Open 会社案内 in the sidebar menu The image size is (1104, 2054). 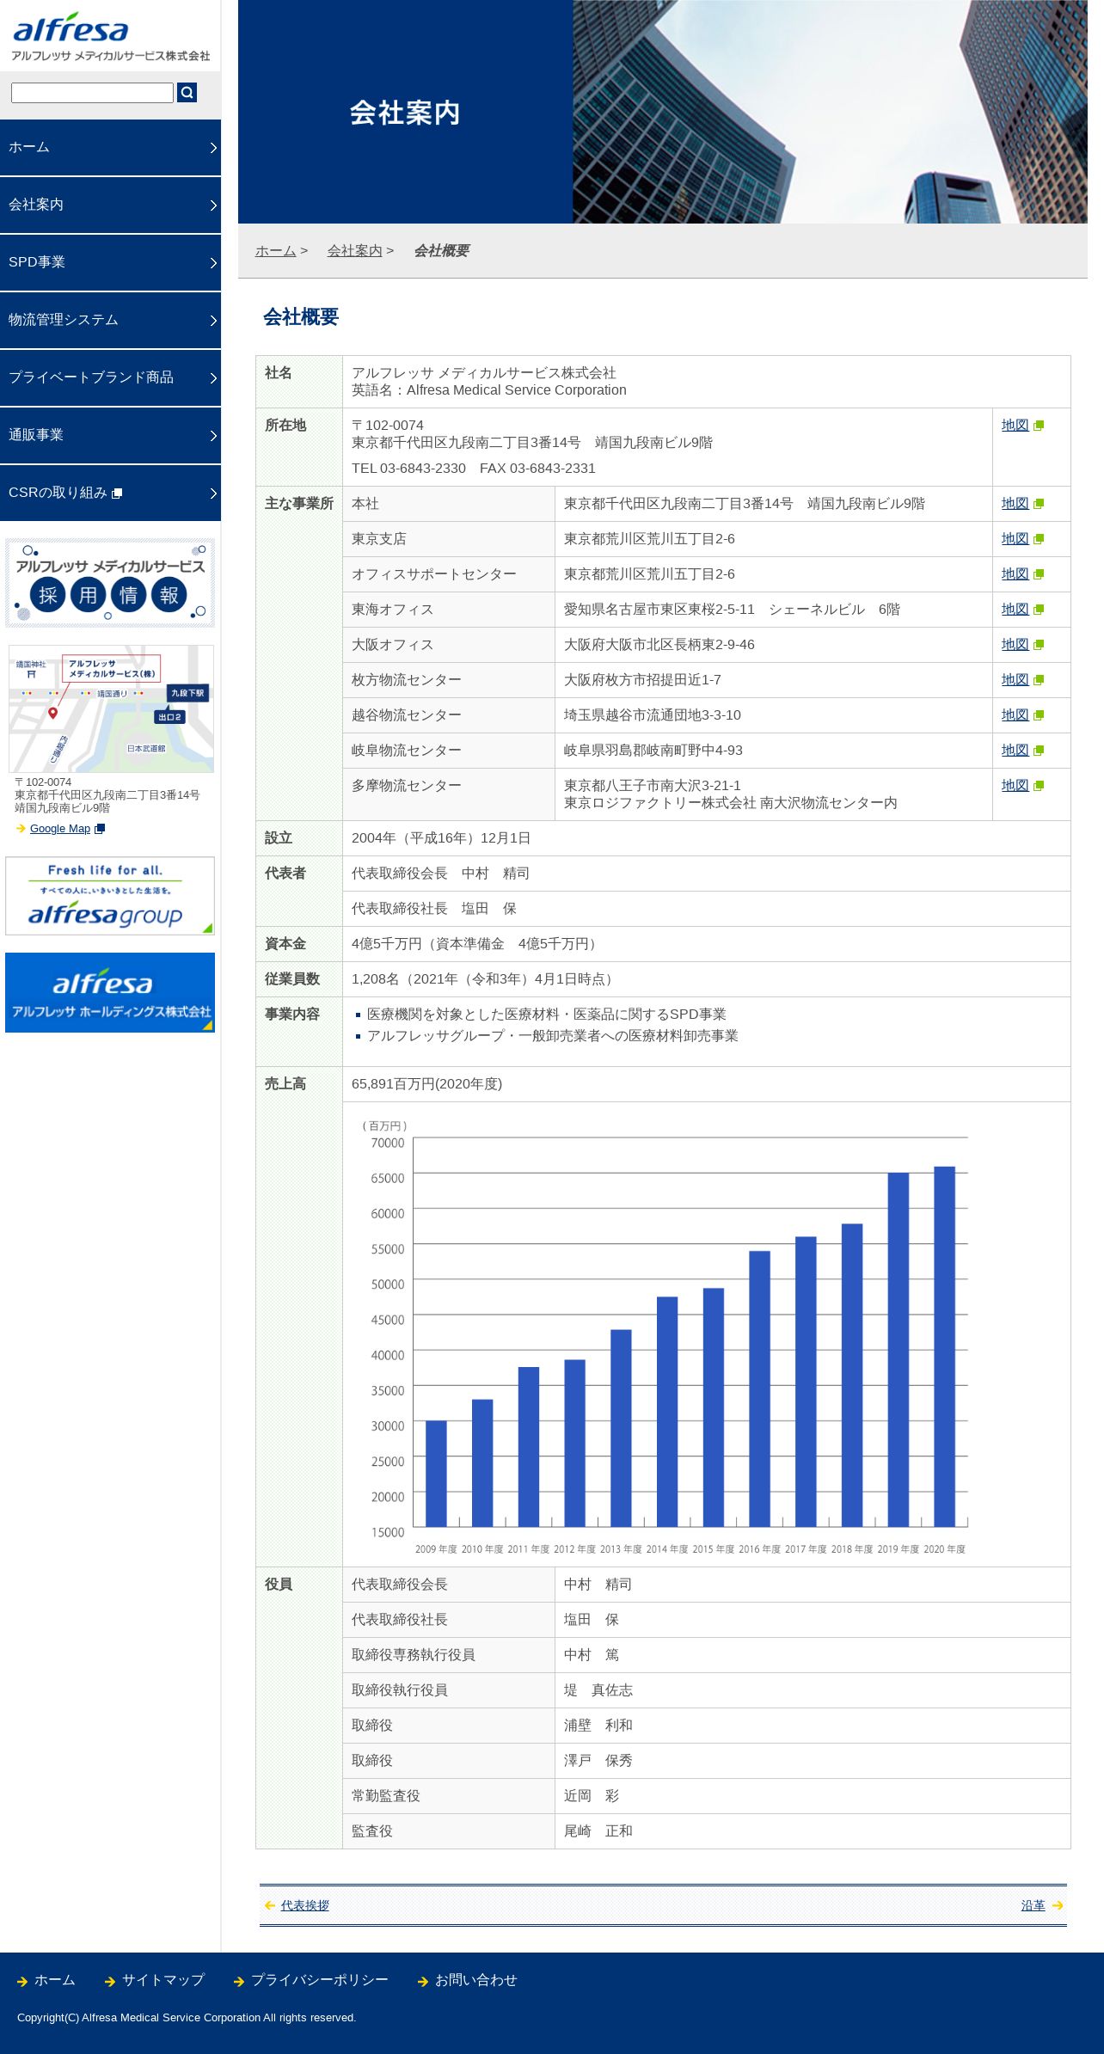pyautogui.click(x=110, y=205)
